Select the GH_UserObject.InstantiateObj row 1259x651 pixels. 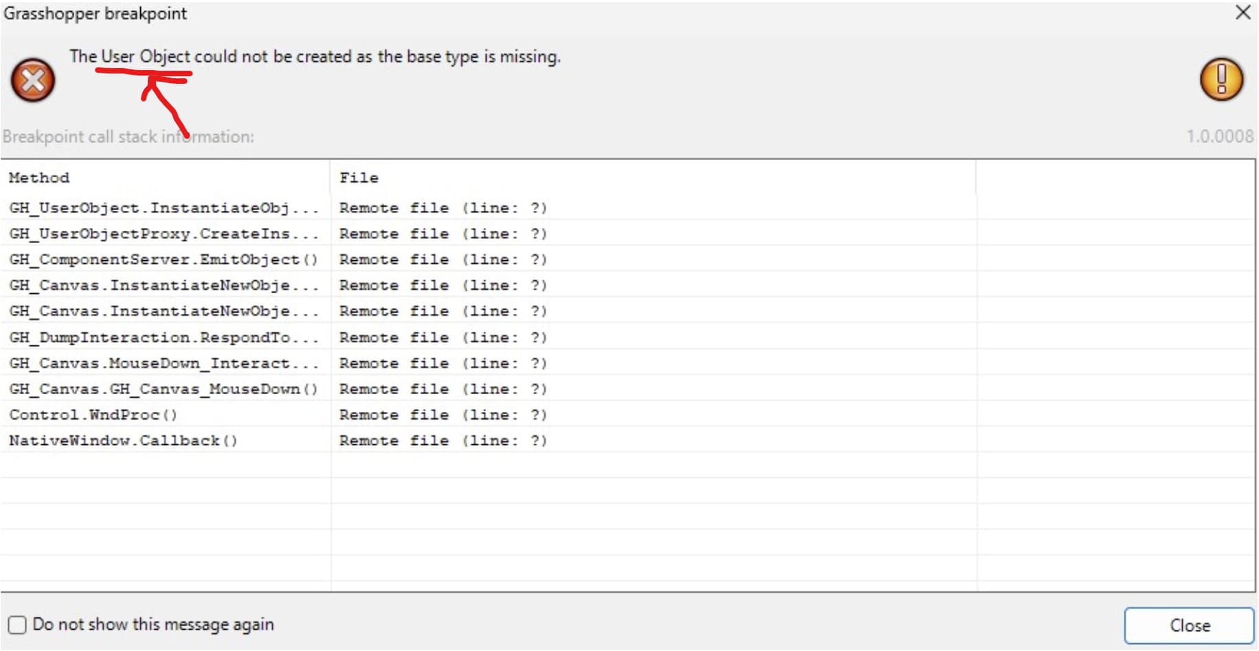click(x=164, y=208)
